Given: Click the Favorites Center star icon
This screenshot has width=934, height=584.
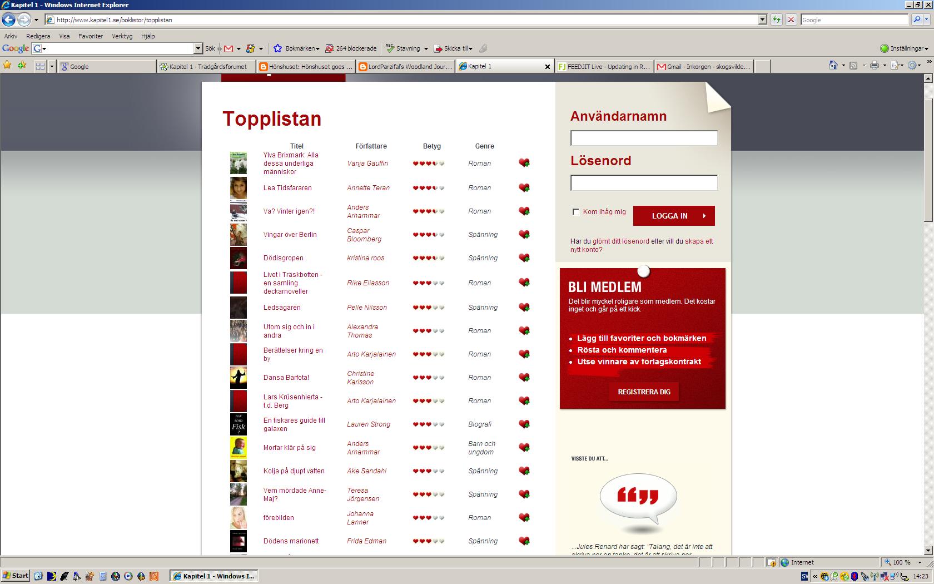Looking at the screenshot, I should click(x=7, y=66).
